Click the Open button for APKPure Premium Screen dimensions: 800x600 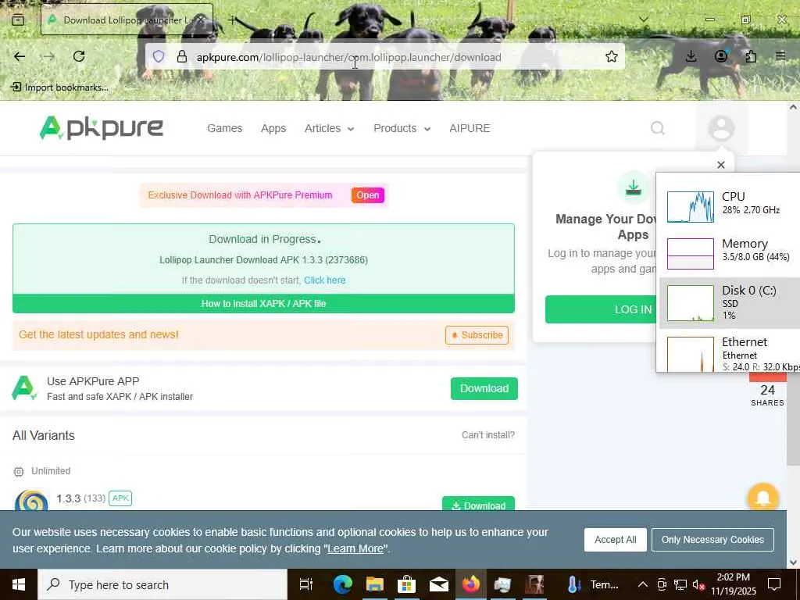[x=367, y=195]
